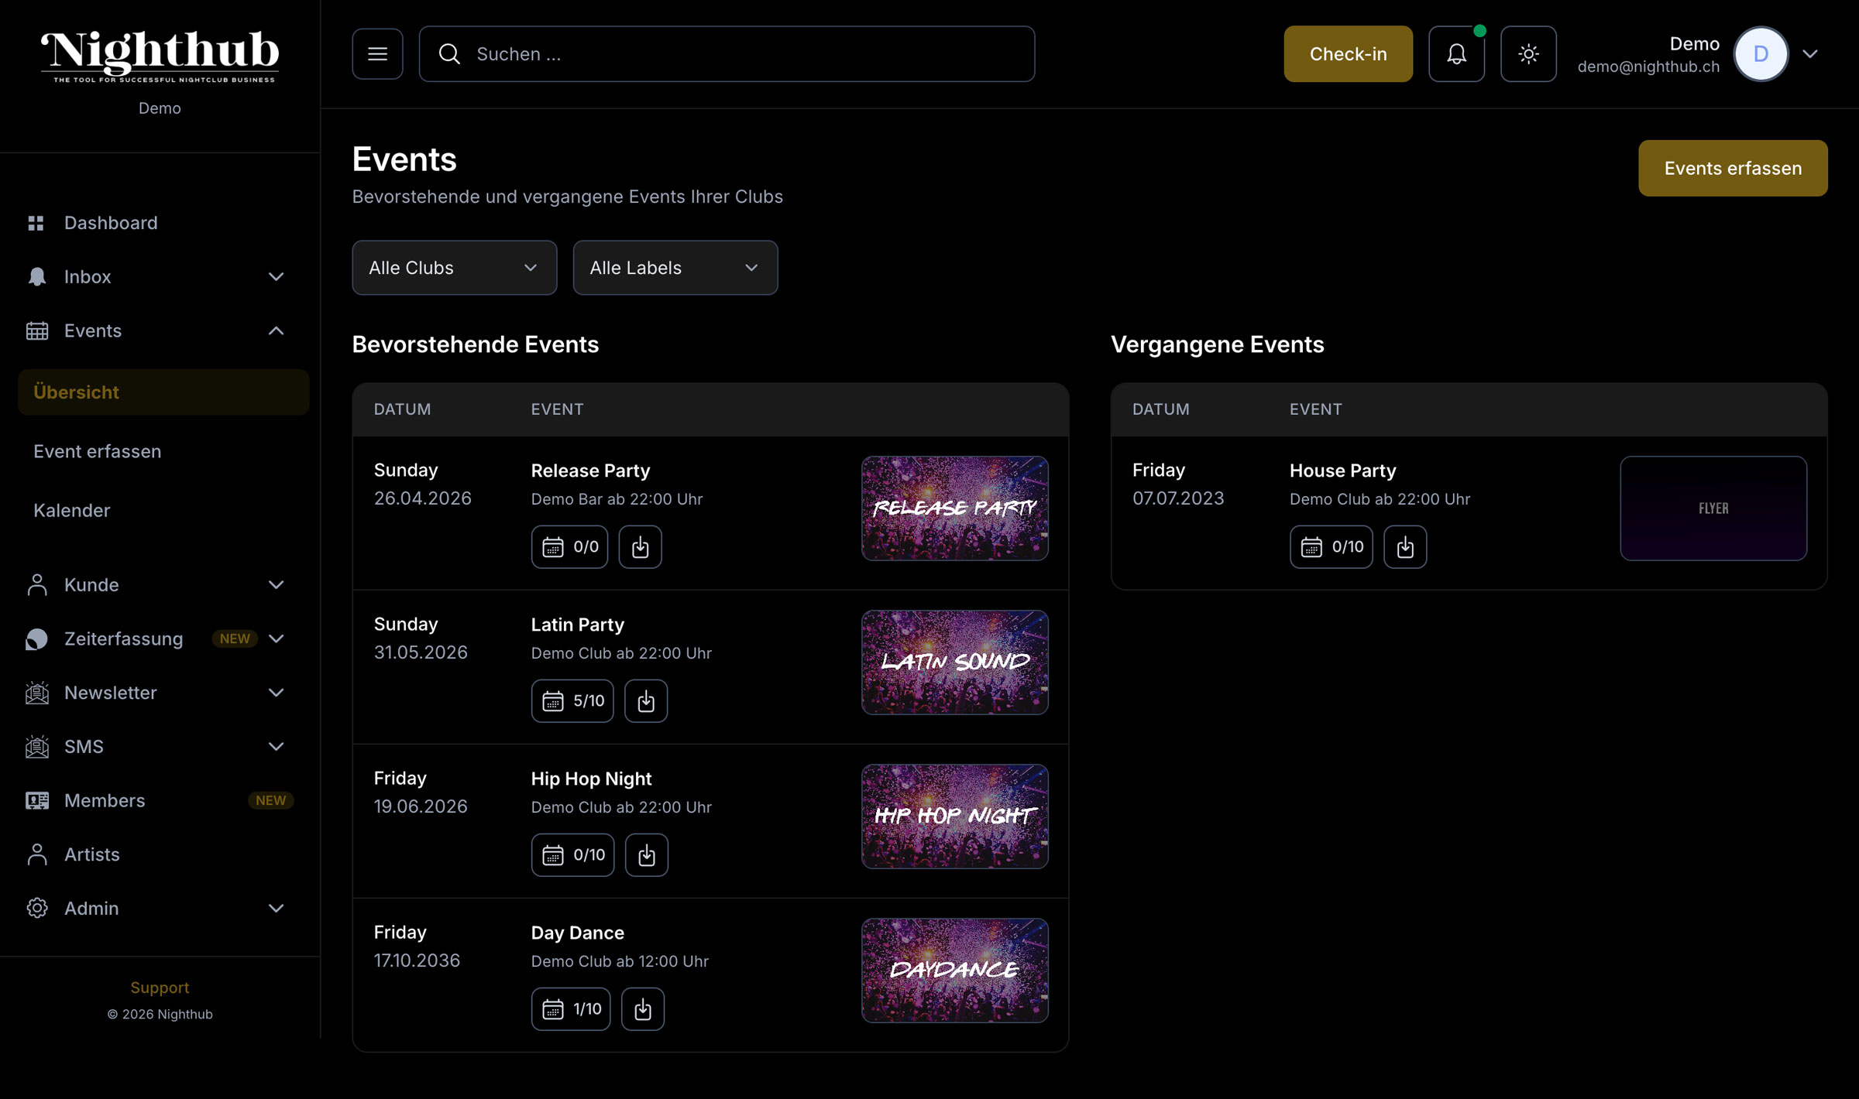Open the 0/10 calendar button for Hip Hop Night
The width and height of the screenshot is (1859, 1099).
[572, 855]
